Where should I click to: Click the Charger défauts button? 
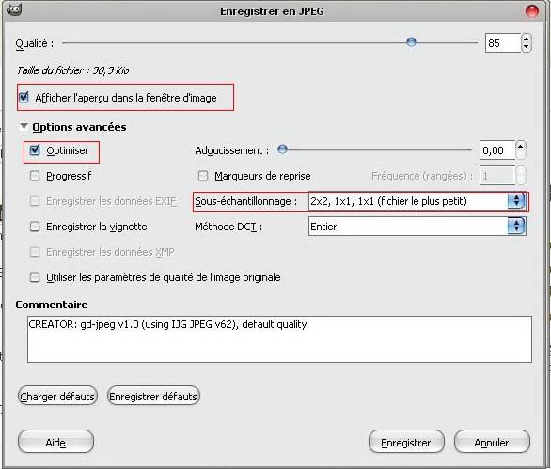(x=57, y=397)
